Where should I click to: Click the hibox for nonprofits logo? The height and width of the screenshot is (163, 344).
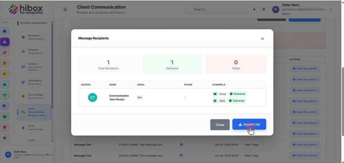pyautogui.click(x=26, y=9)
